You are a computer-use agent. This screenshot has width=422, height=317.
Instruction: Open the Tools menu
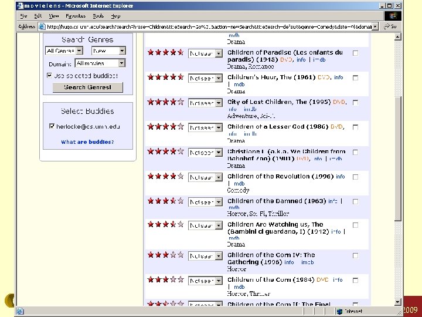[98, 16]
